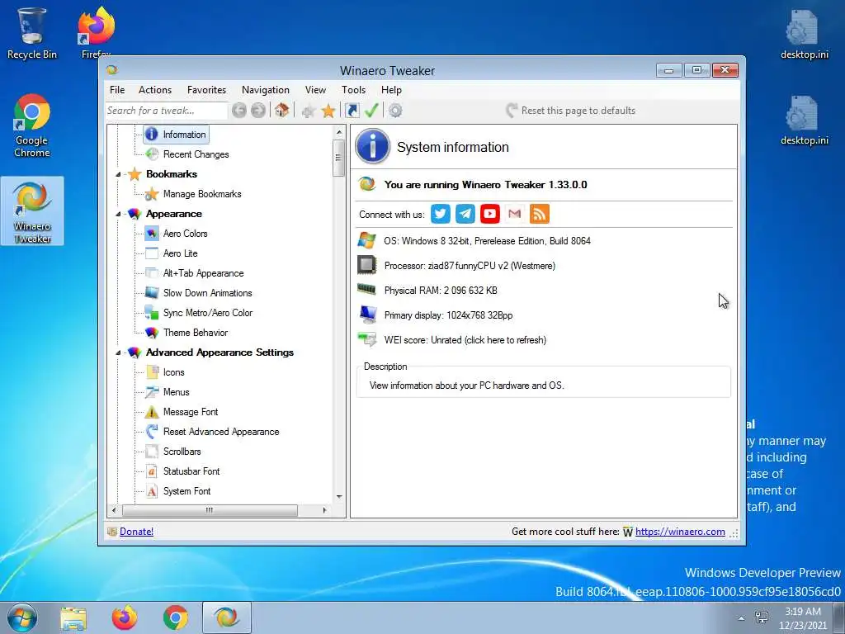Click the Windows logo icon beside OS info

coord(367,240)
